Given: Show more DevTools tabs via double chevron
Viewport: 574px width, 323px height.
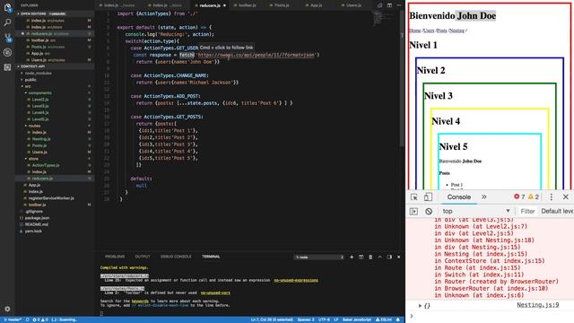Looking at the screenshot, I should point(484,197).
